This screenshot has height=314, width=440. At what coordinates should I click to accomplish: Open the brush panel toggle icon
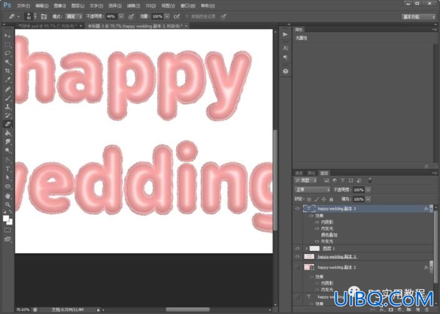click(44, 17)
